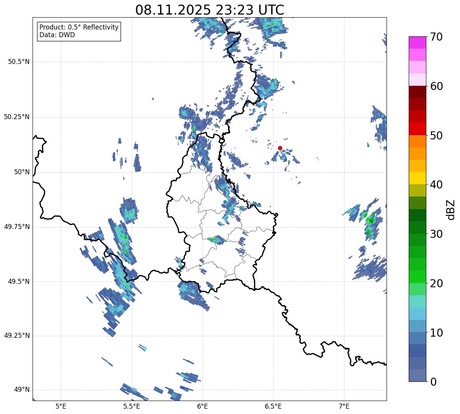Screen dimensions: 460x414
Task: Click the magenta top colorbar segment
Action: click(418, 43)
